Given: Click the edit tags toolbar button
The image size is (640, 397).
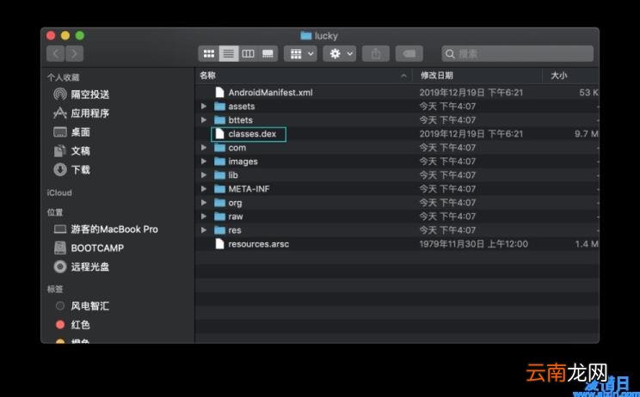Looking at the screenshot, I should click(x=409, y=53).
